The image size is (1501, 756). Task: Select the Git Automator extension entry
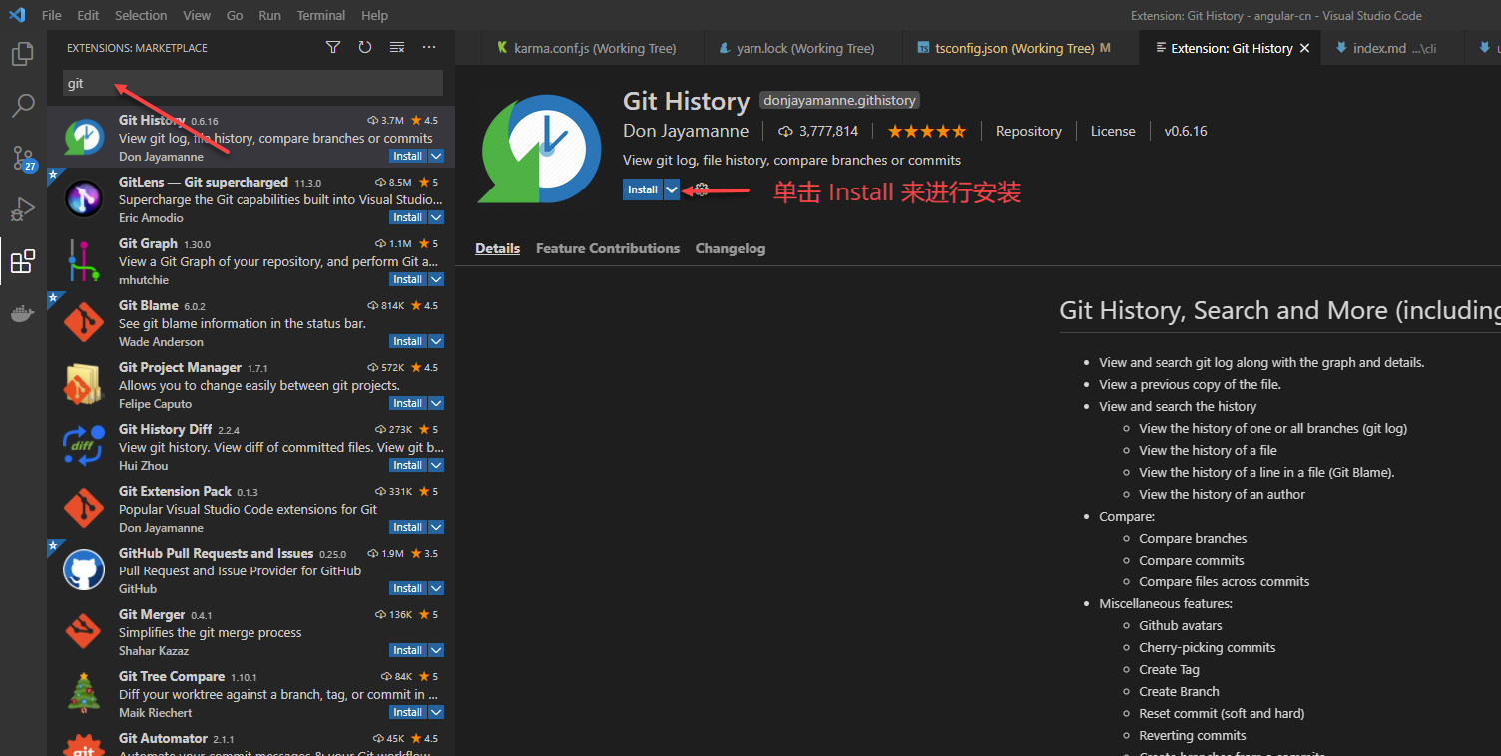250,742
